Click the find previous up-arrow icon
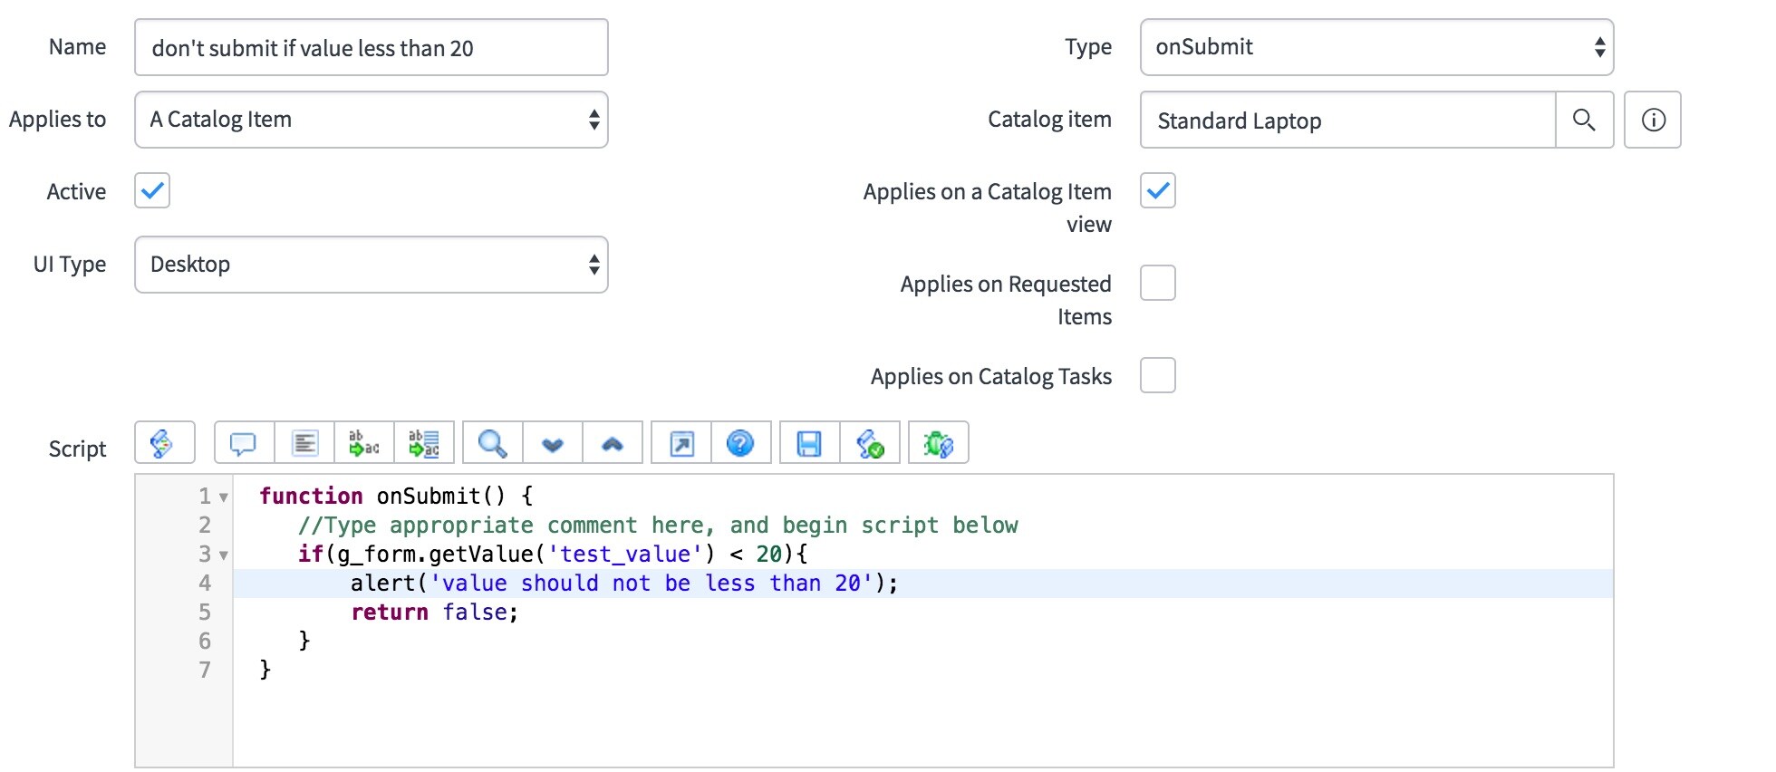 coord(613,443)
